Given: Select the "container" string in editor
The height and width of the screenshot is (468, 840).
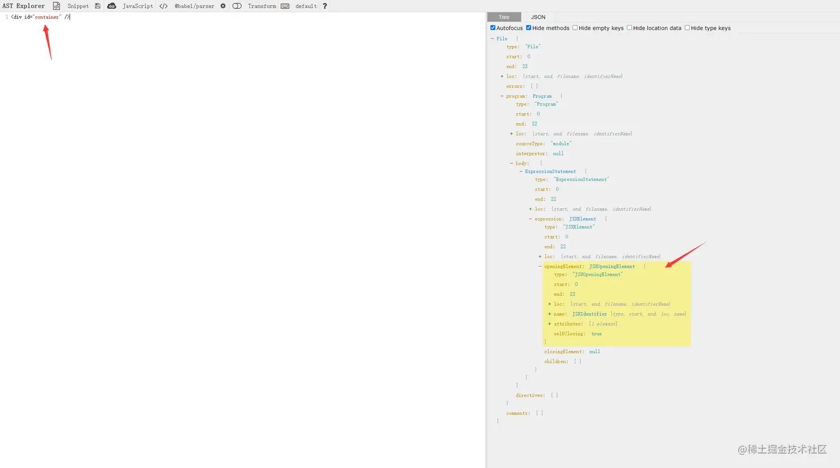Looking at the screenshot, I should click(47, 17).
